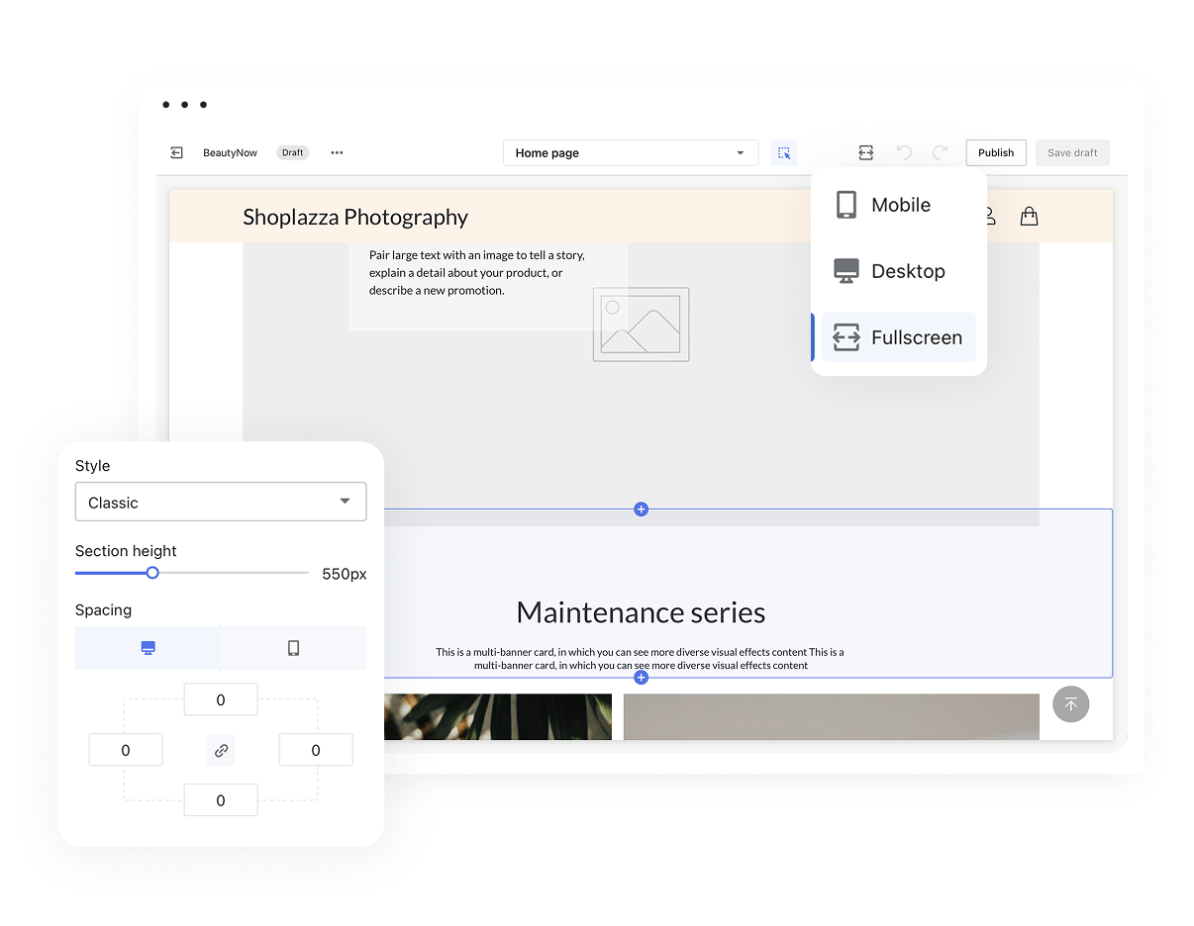Click the Section height slider handle
This screenshot has width=1194, height=926.
(152, 573)
